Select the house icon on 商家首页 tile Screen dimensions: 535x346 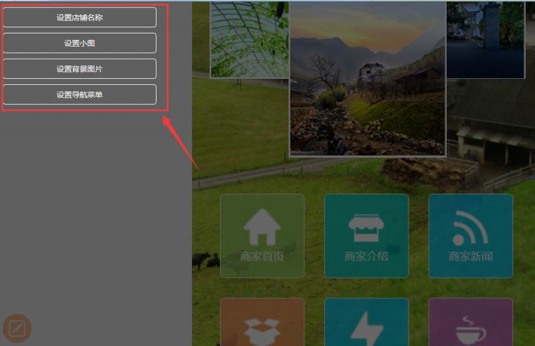[x=262, y=227]
